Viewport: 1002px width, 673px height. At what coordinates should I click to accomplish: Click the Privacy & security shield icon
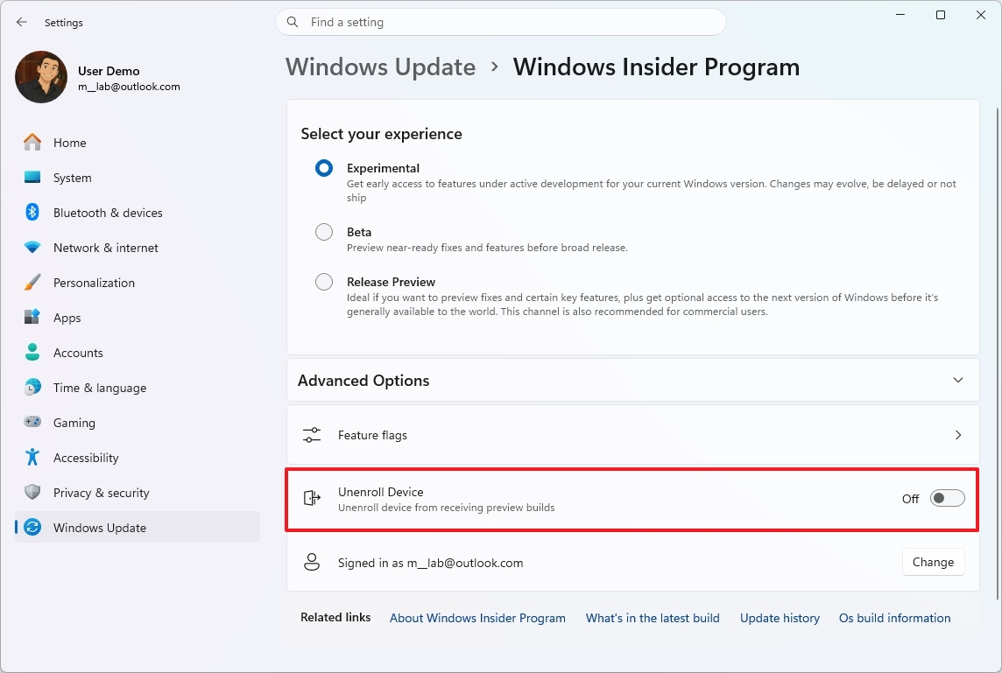point(32,493)
